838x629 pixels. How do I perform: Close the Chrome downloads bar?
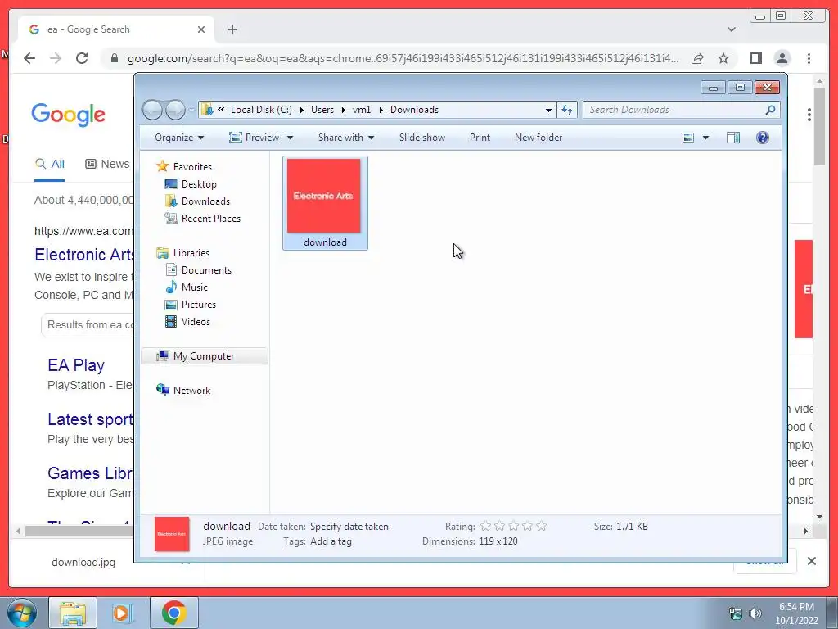pyautogui.click(x=811, y=561)
